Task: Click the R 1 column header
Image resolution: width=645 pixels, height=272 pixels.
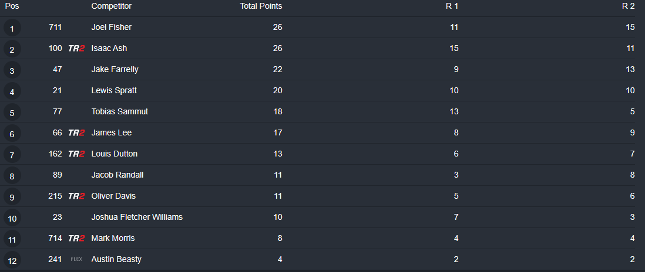Action: tap(452, 6)
